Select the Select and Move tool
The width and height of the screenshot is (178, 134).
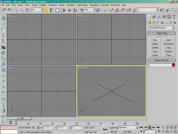click(70, 10)
